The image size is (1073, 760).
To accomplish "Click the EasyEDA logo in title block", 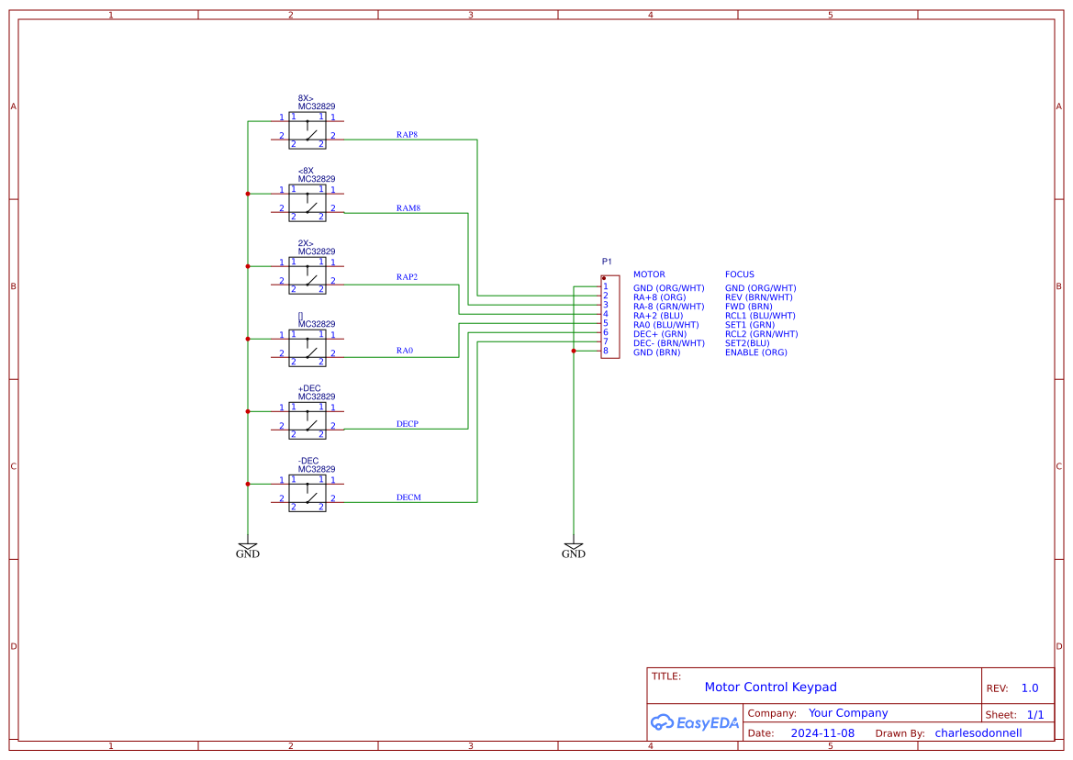I will (x=694, y=722).
